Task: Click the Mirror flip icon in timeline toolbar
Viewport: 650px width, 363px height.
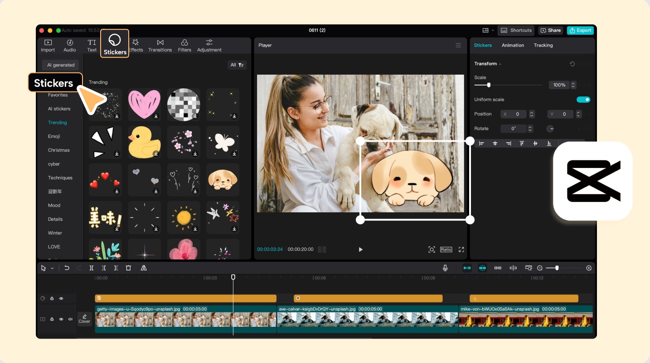Action: (144, 268)
